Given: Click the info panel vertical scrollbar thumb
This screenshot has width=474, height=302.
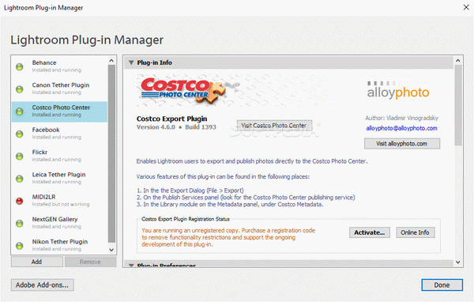Looking at the screenshot, I should coord(458,105).
